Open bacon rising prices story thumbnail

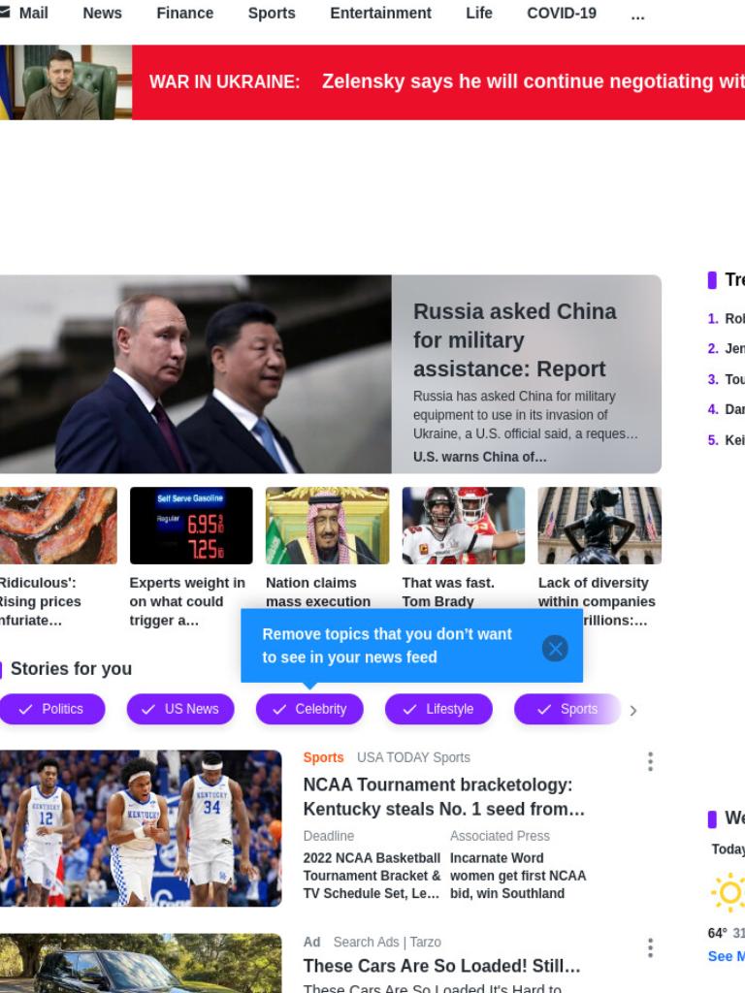tap(58, 525)
